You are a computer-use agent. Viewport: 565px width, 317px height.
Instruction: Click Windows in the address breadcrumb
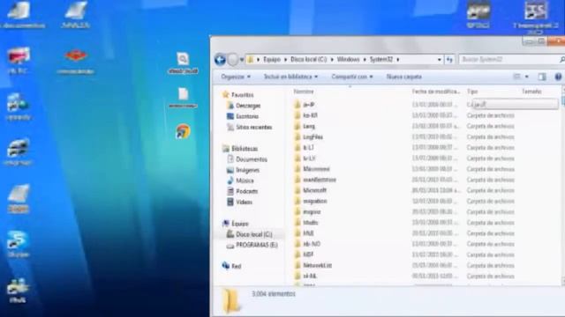[348, 59]
